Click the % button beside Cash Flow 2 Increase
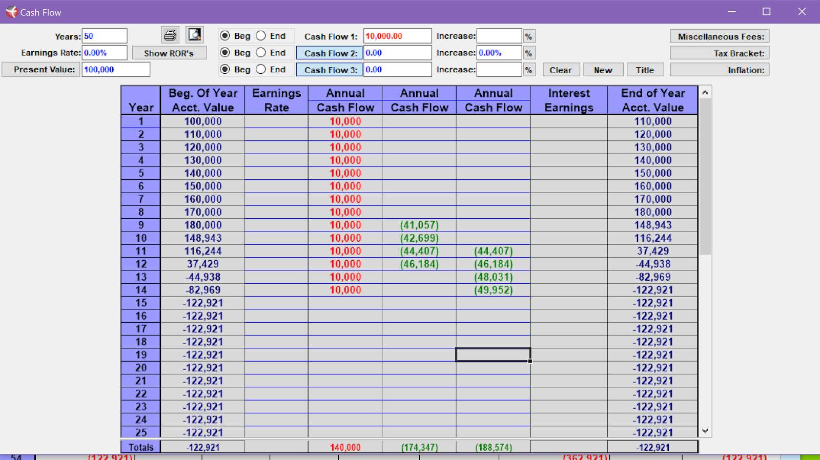Screen dimensions: 820x460 pos(529,53)
